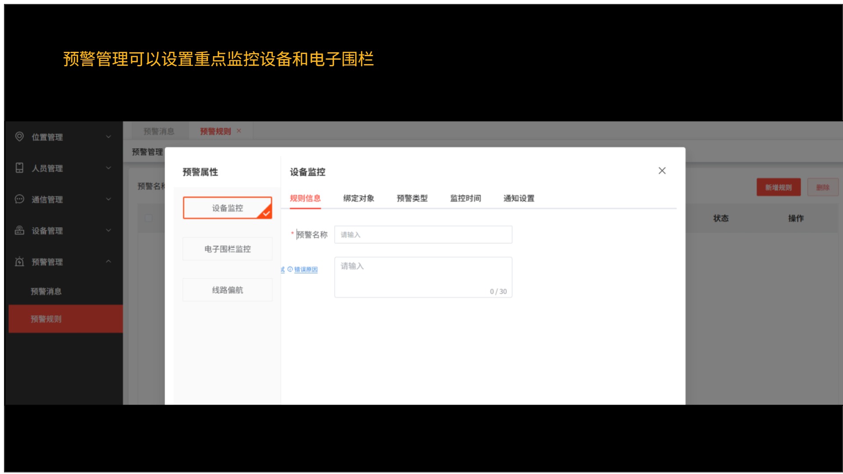Toggle the table header select-all checkbox
Image resolution: width=843 pixels, height=474 pixels.
tap(148, 218)
